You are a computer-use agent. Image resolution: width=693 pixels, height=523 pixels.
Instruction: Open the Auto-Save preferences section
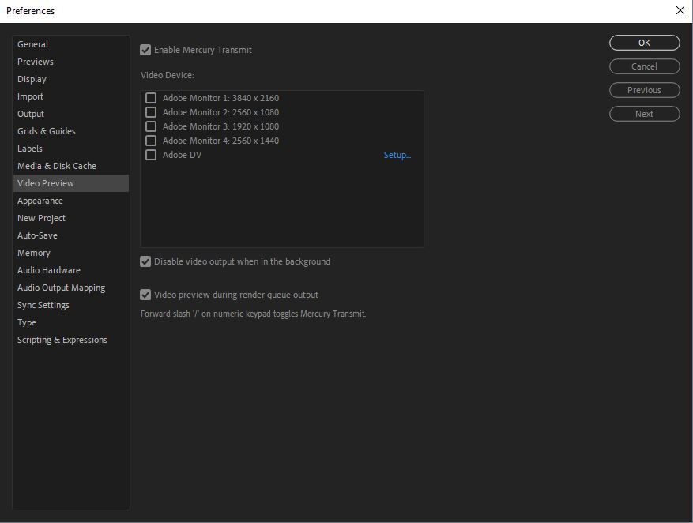[x=38, y=235]
